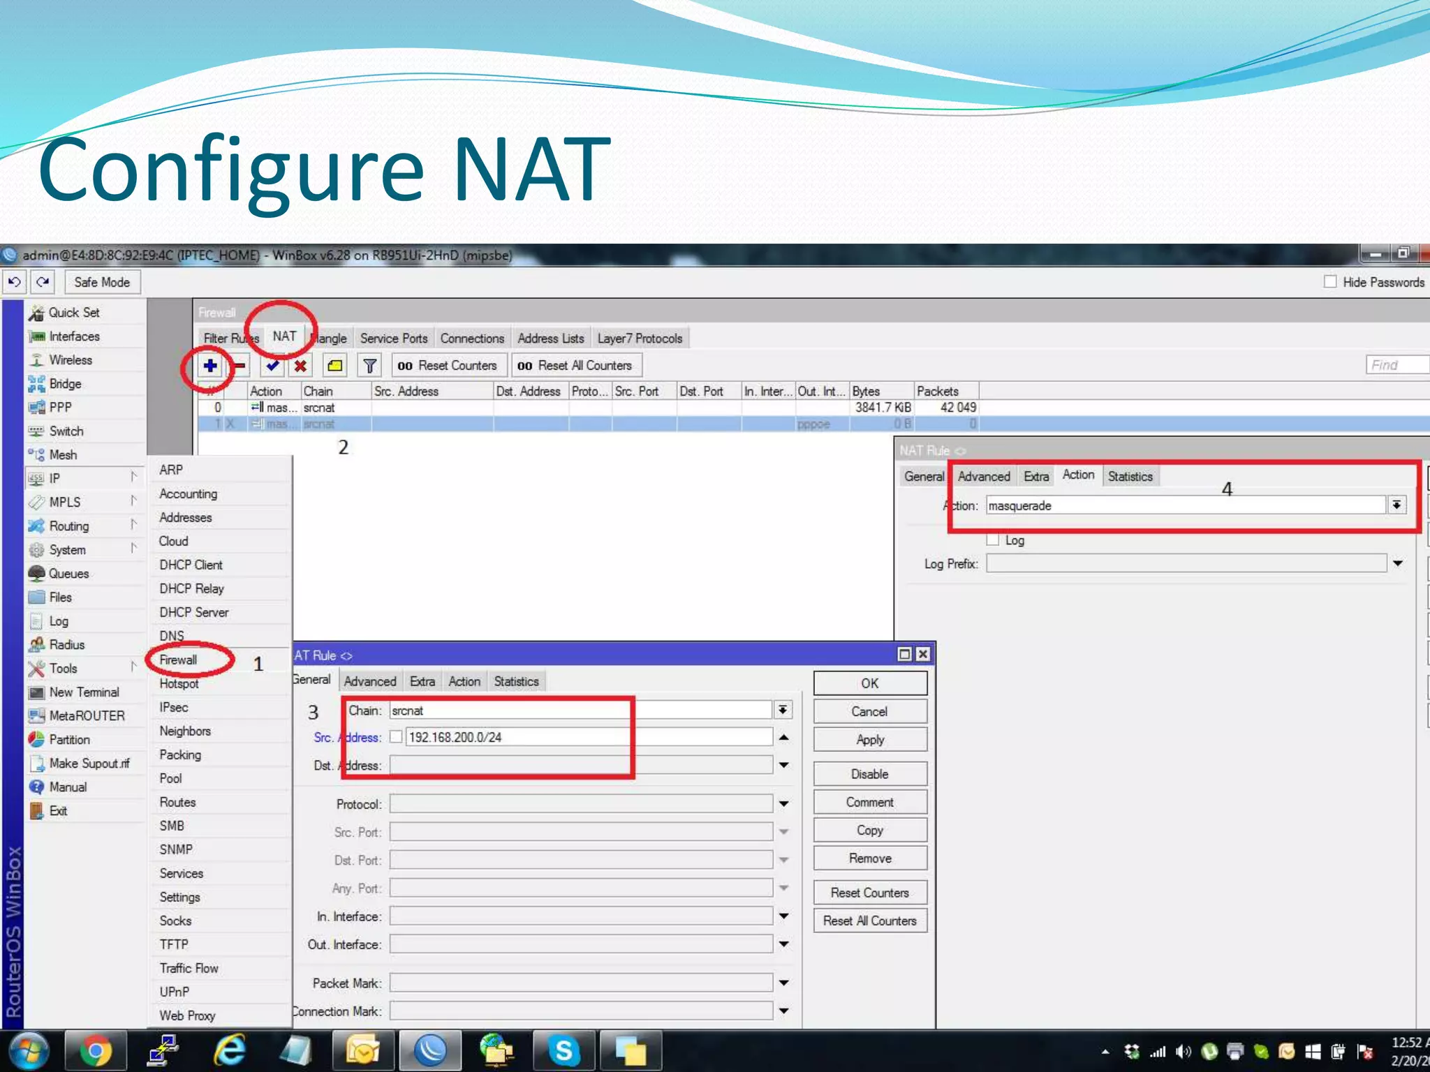
Task: Toggle the Hide Passwords checkbox
Action: [1330, 282]
